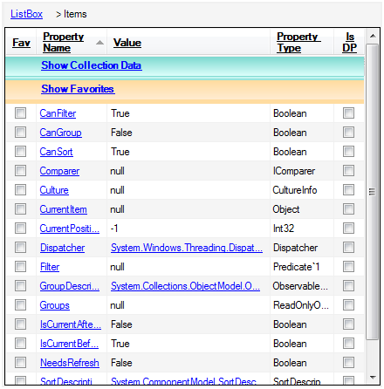Mark CurrentItem as a favorite
Image resolution: width=384 pixels, height=389 pixels.
pyautogui.click(x=20, y=209)
